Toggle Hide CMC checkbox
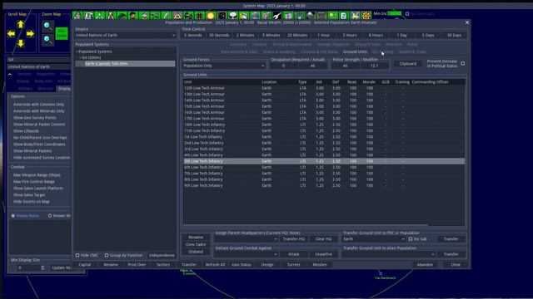 coord(77,255)
